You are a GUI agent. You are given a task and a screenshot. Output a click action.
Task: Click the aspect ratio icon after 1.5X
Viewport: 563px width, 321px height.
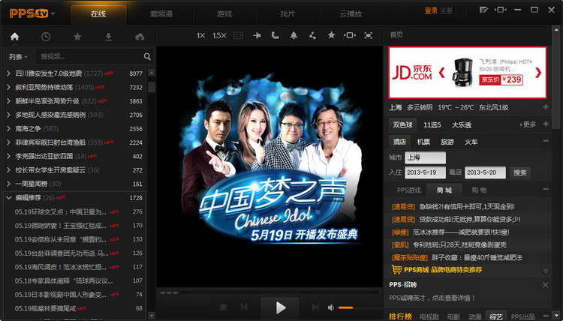tap(238, 35)
